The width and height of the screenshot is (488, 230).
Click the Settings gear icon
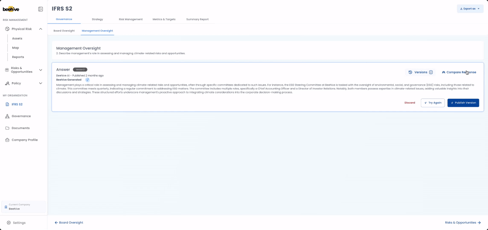(x=9, y=223)
